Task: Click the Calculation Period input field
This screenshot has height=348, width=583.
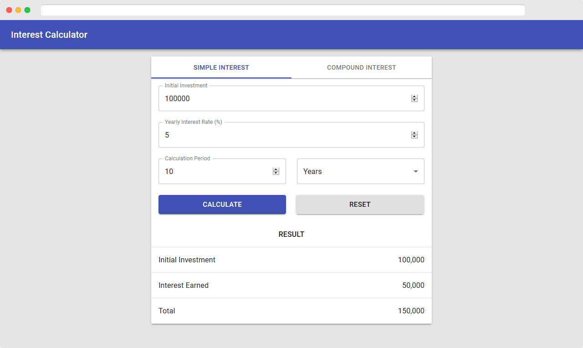Action: tap(222, 171)
